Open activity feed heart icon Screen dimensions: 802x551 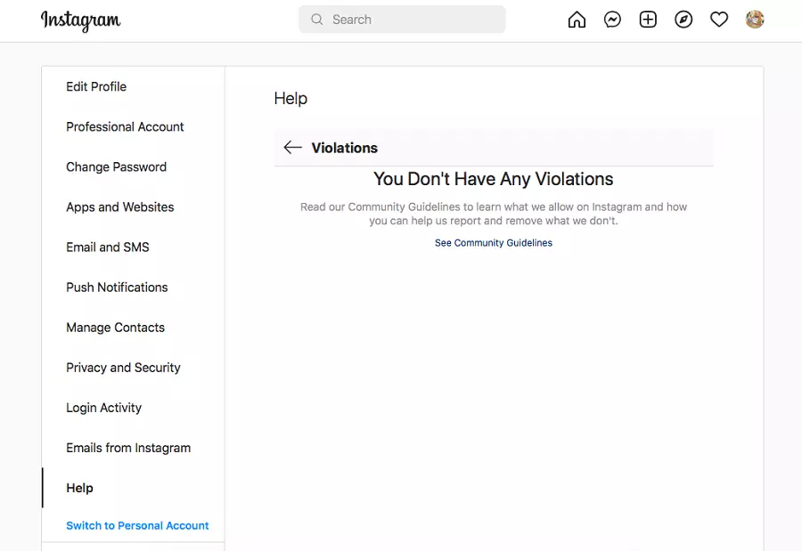tap(719, 20)
